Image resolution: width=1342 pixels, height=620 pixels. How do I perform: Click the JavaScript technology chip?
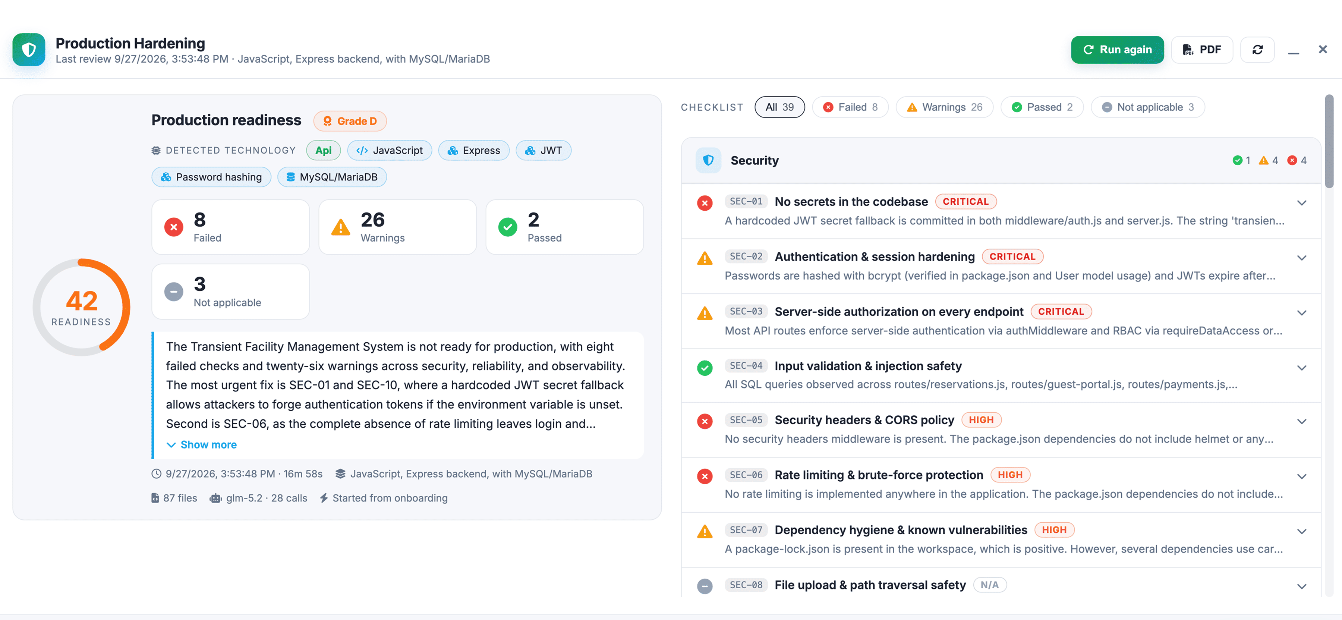coord(390,151)
